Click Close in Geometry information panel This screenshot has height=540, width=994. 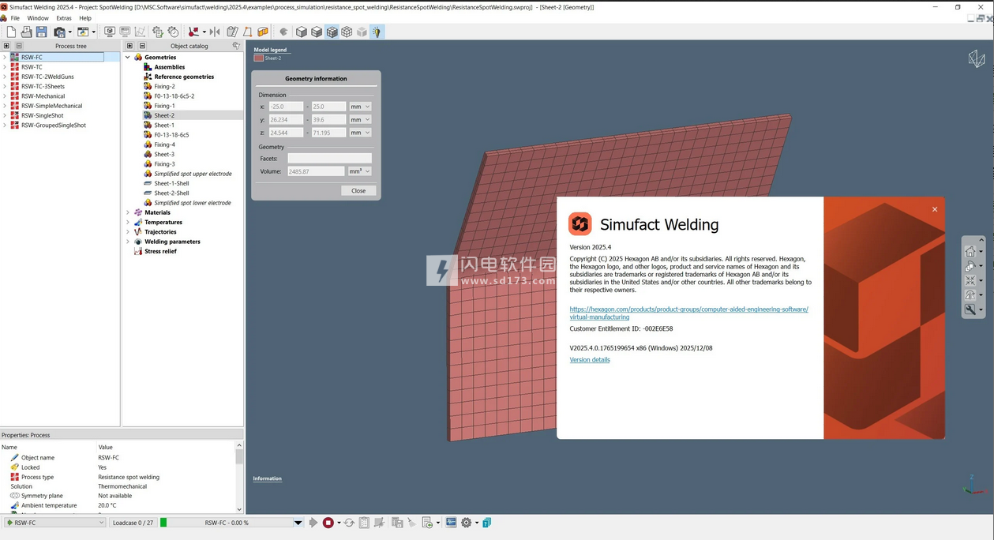coord(358,190)
